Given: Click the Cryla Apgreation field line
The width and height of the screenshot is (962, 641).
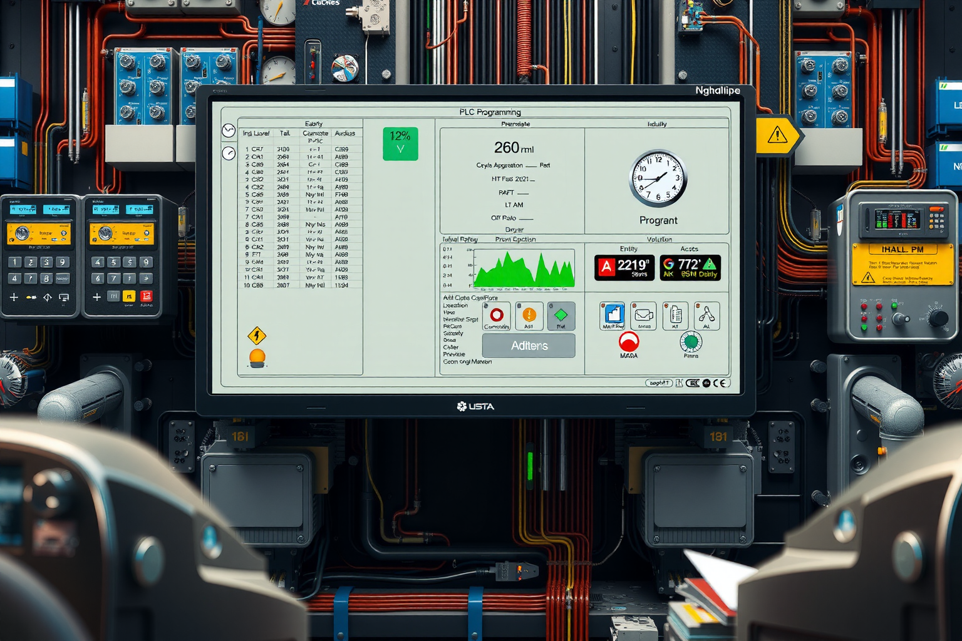Looking at the screenshot, I should (x=513, y=165).
